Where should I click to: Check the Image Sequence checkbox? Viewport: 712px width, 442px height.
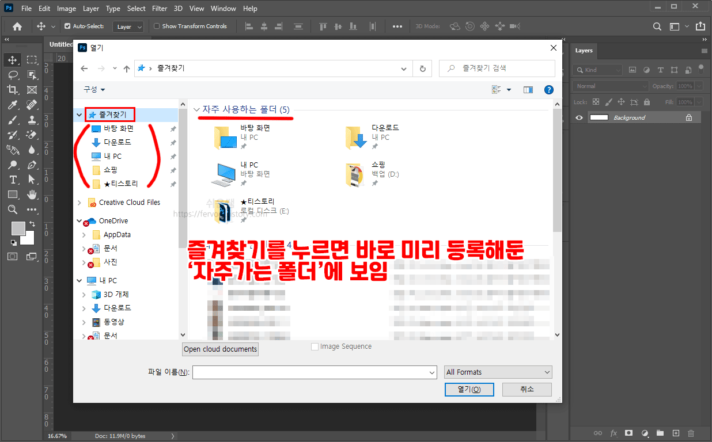tap(315, 346)
